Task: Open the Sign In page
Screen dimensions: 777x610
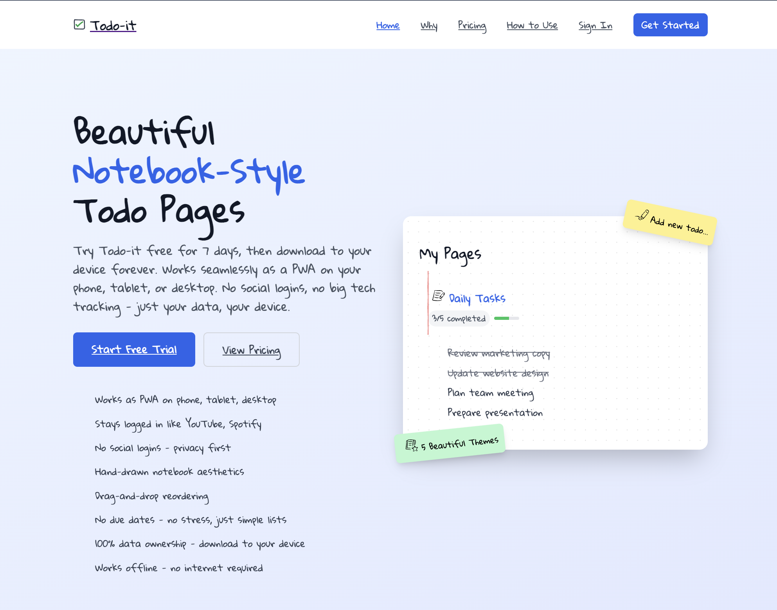Action: click(595, 25)
